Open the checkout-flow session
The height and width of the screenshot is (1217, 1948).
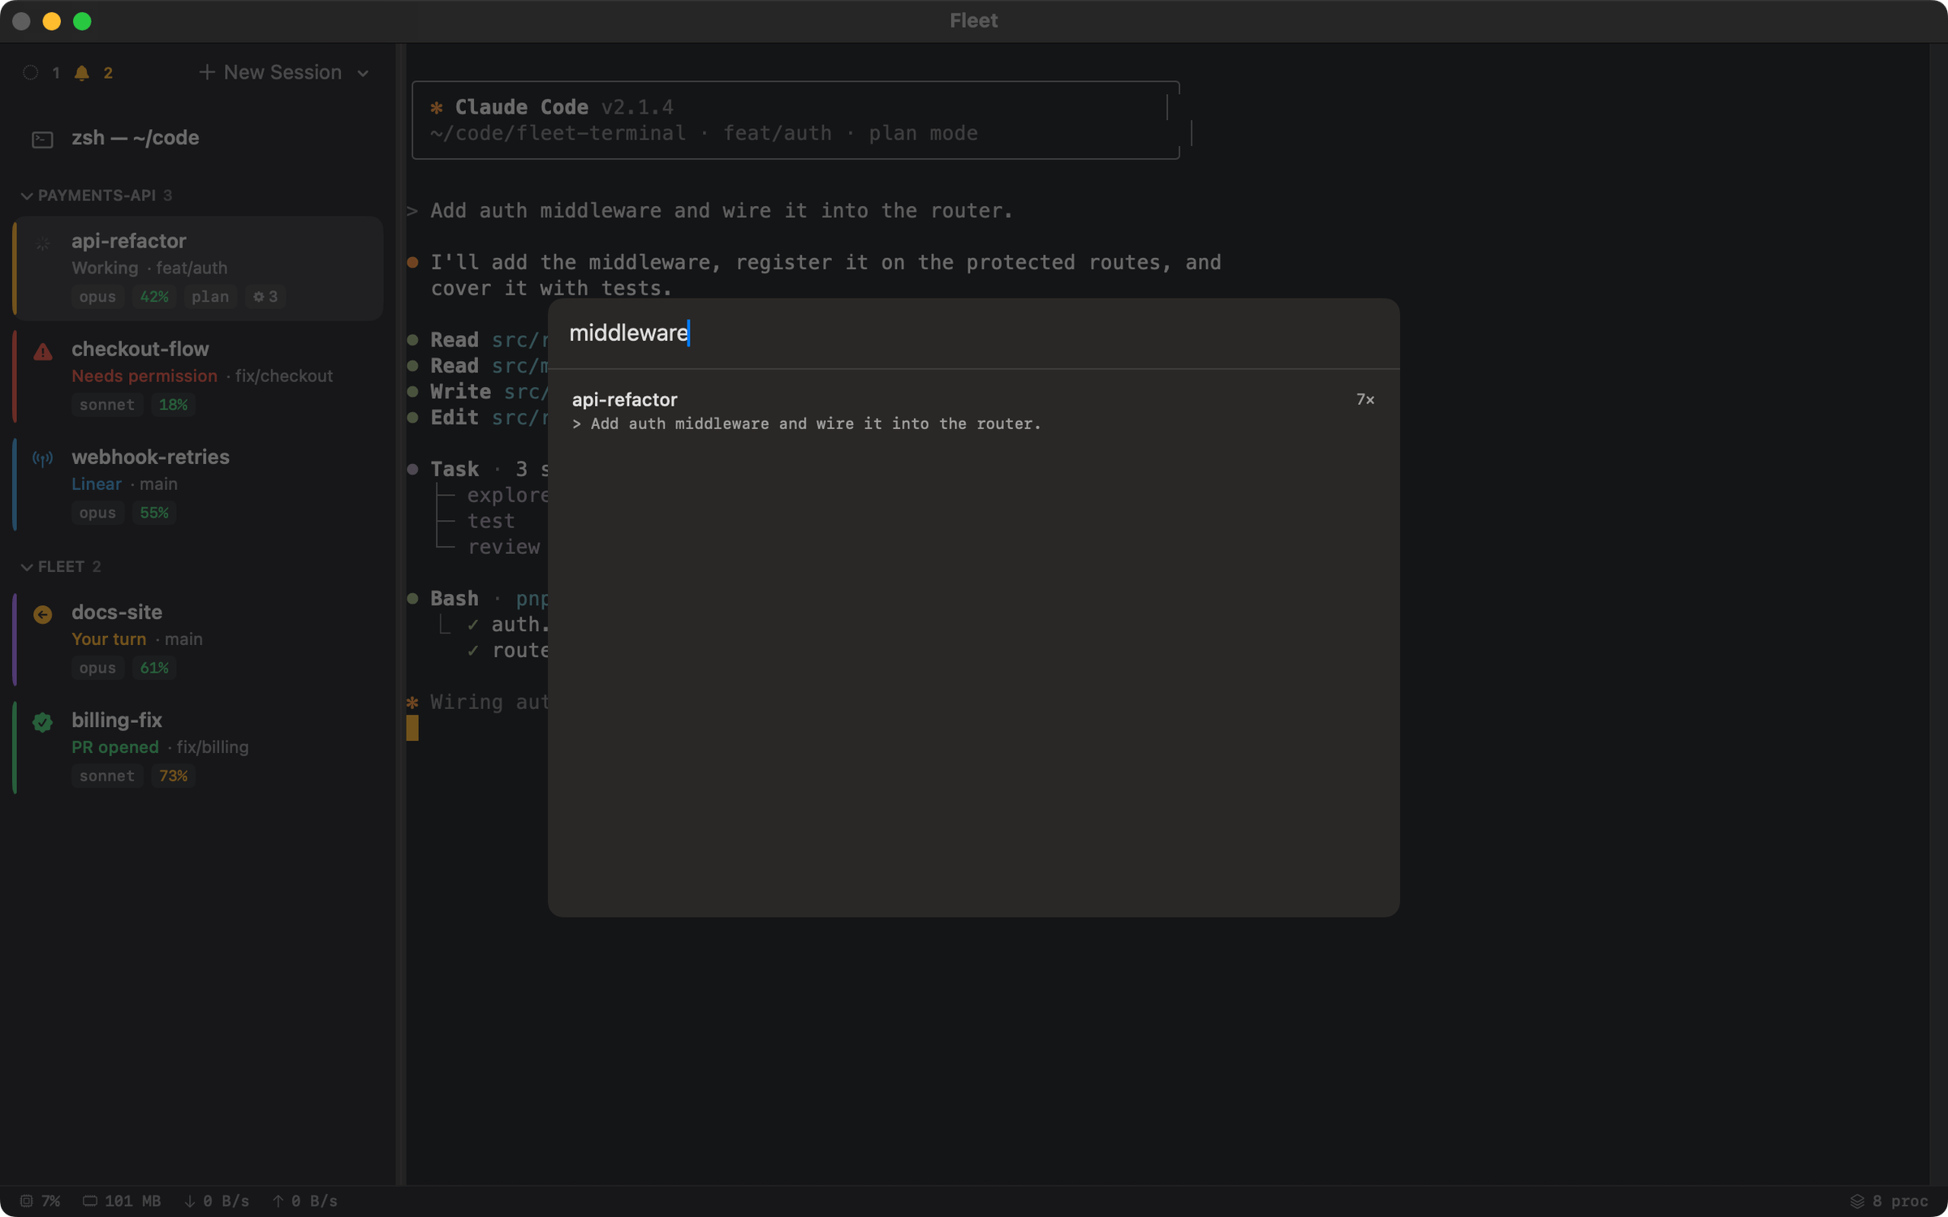point(198,376)
